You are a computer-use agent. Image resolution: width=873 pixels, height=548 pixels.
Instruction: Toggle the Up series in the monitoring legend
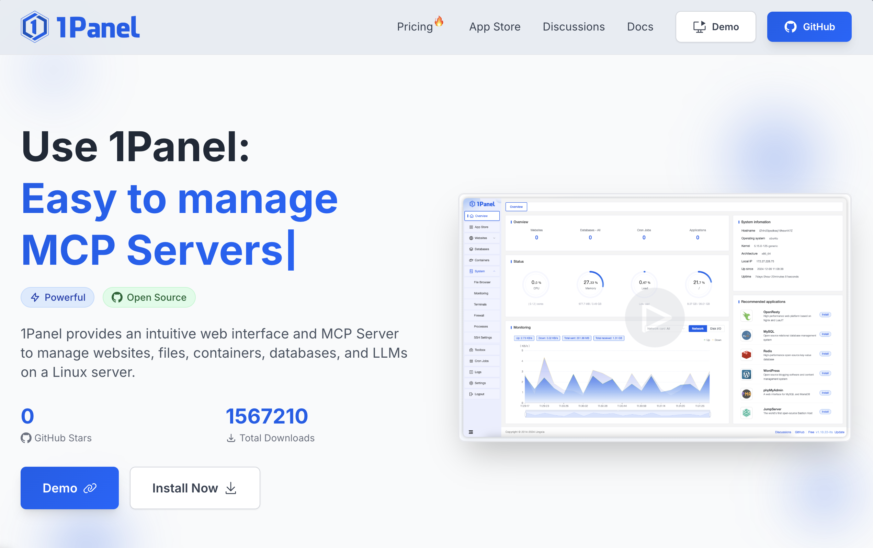coord(706,340)
